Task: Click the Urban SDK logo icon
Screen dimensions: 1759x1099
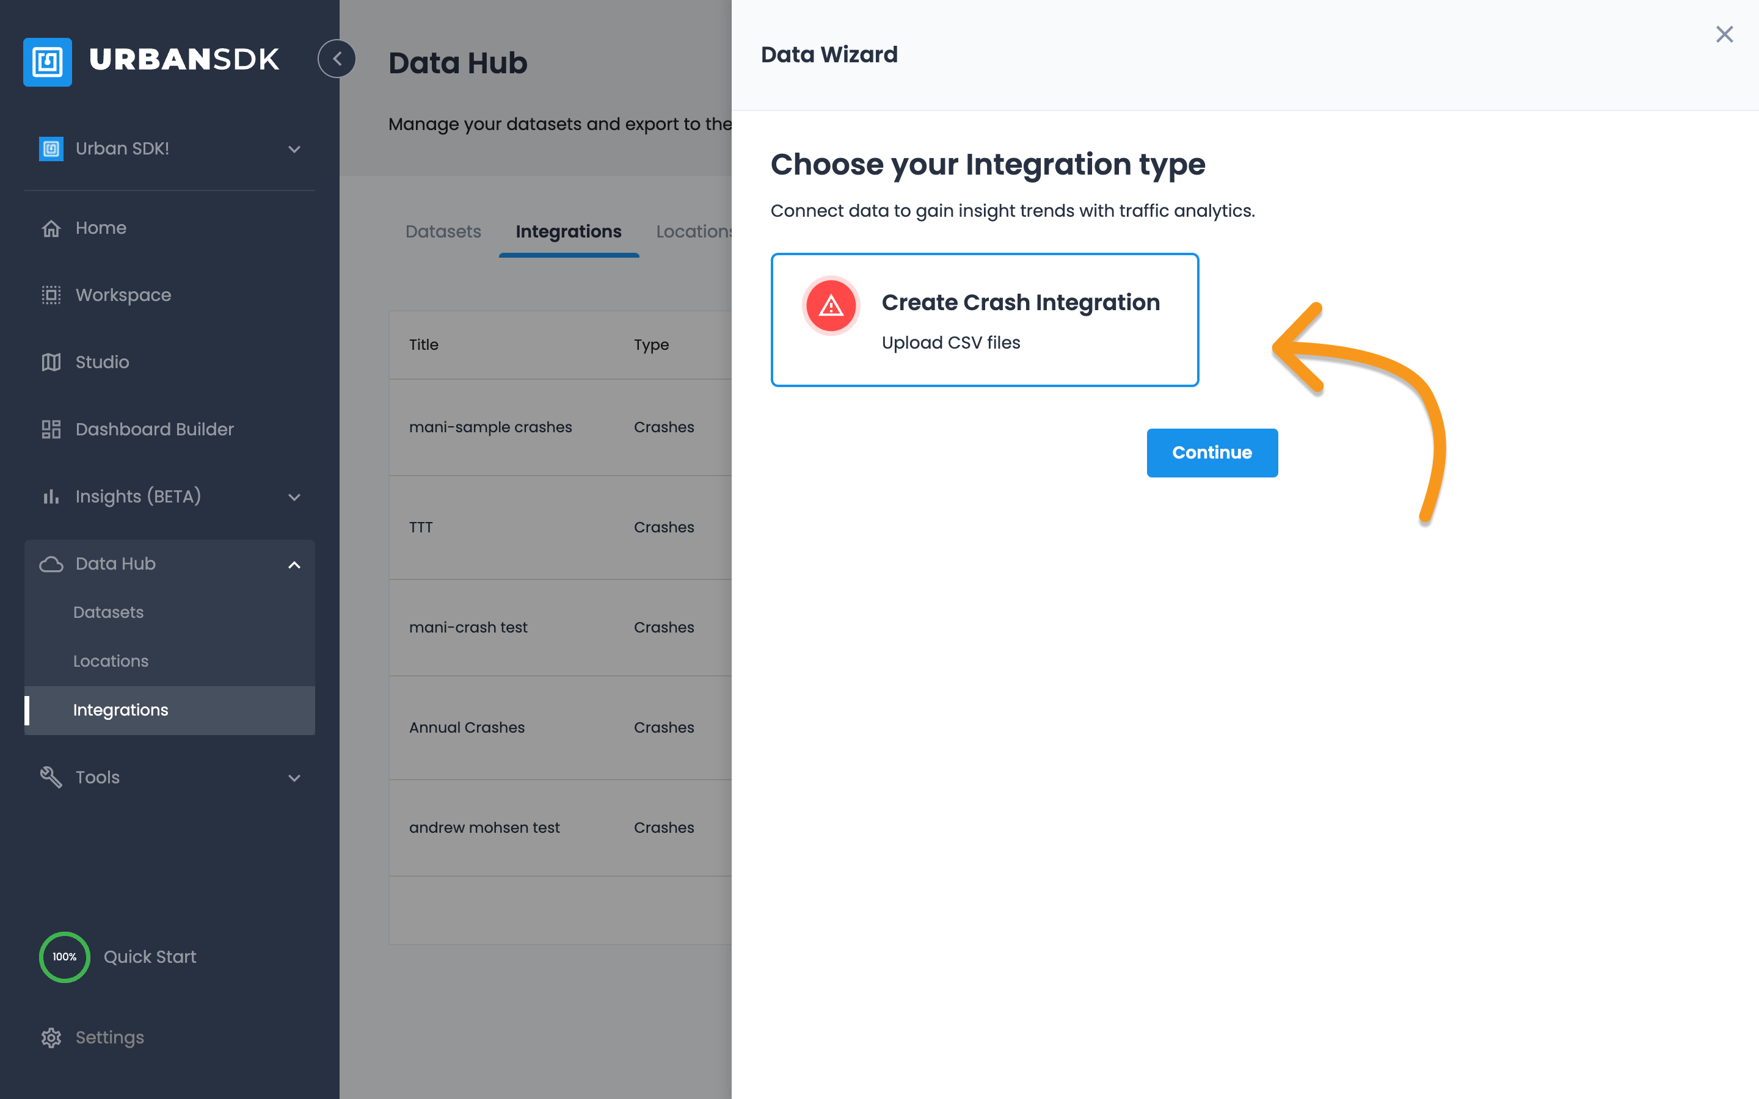Action: coord(47,62)
